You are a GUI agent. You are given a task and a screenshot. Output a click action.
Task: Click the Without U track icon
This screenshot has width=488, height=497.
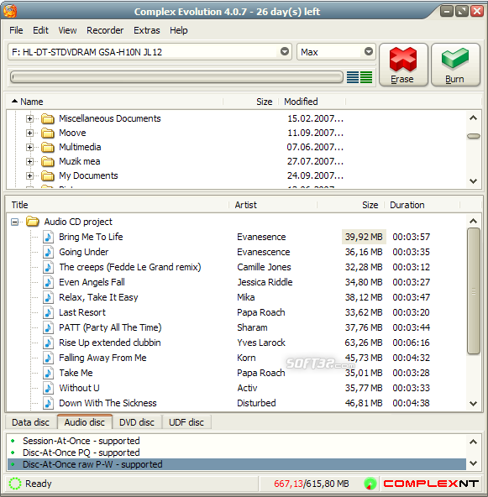click(x=48, y=388)
